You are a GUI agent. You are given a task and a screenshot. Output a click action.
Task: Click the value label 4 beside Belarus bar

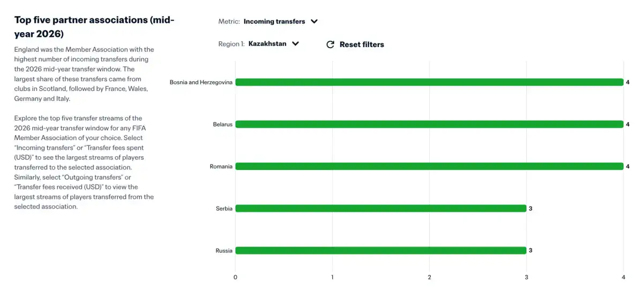(627, 125)
